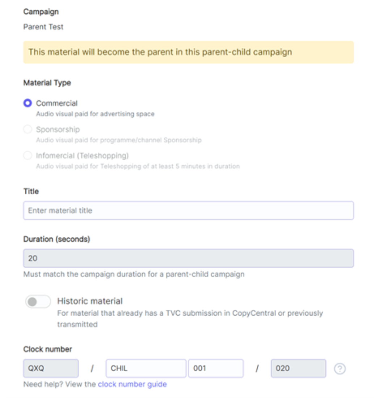
Task: Click the Infomercial (Teleshopping) label text
Action: 83,156
